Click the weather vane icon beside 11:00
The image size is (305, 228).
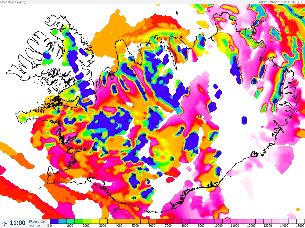[x=4, y=223]
